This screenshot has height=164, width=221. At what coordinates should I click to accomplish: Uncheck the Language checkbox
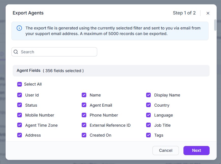coord(148,115)
